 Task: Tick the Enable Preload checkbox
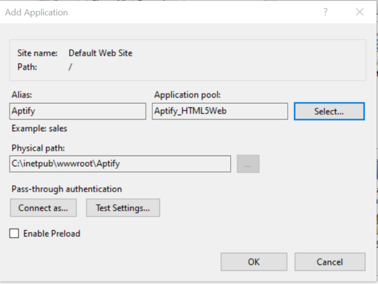point(14,233)
